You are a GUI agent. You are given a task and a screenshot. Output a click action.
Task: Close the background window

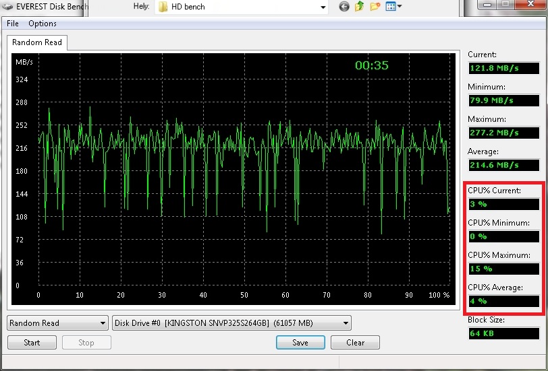click(530, 4)
